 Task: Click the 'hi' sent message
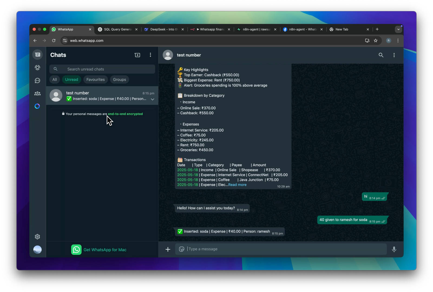(x=375, y=197)
